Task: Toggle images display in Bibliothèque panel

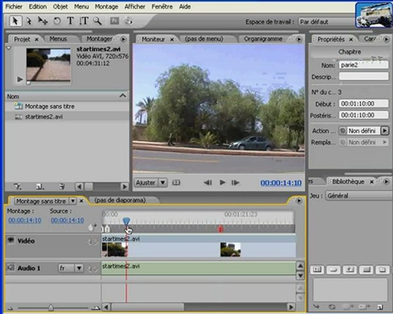Action: [350, 270]
